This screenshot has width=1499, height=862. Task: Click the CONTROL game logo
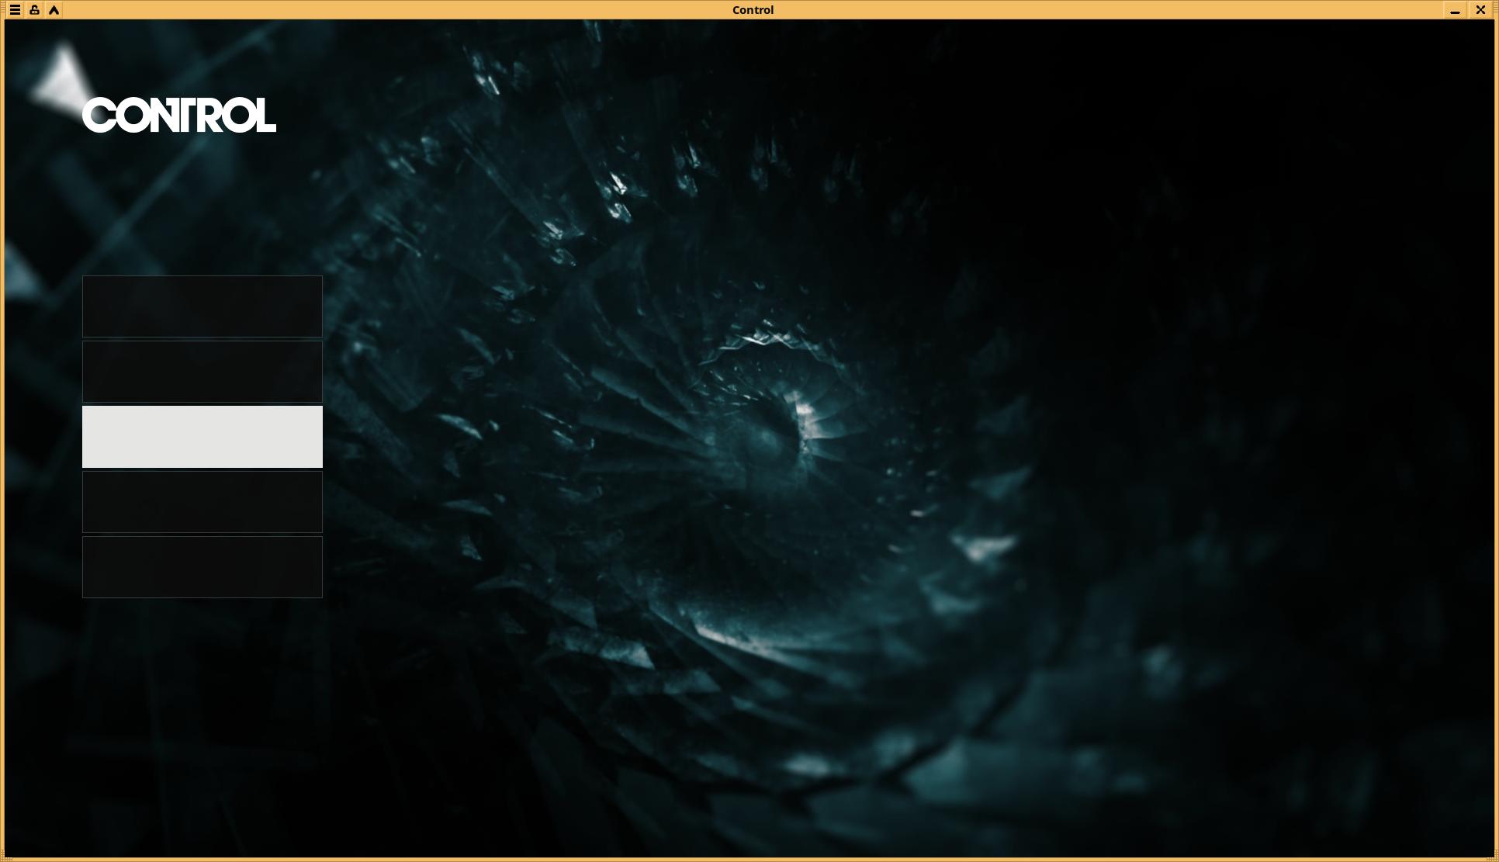point(179,116)
